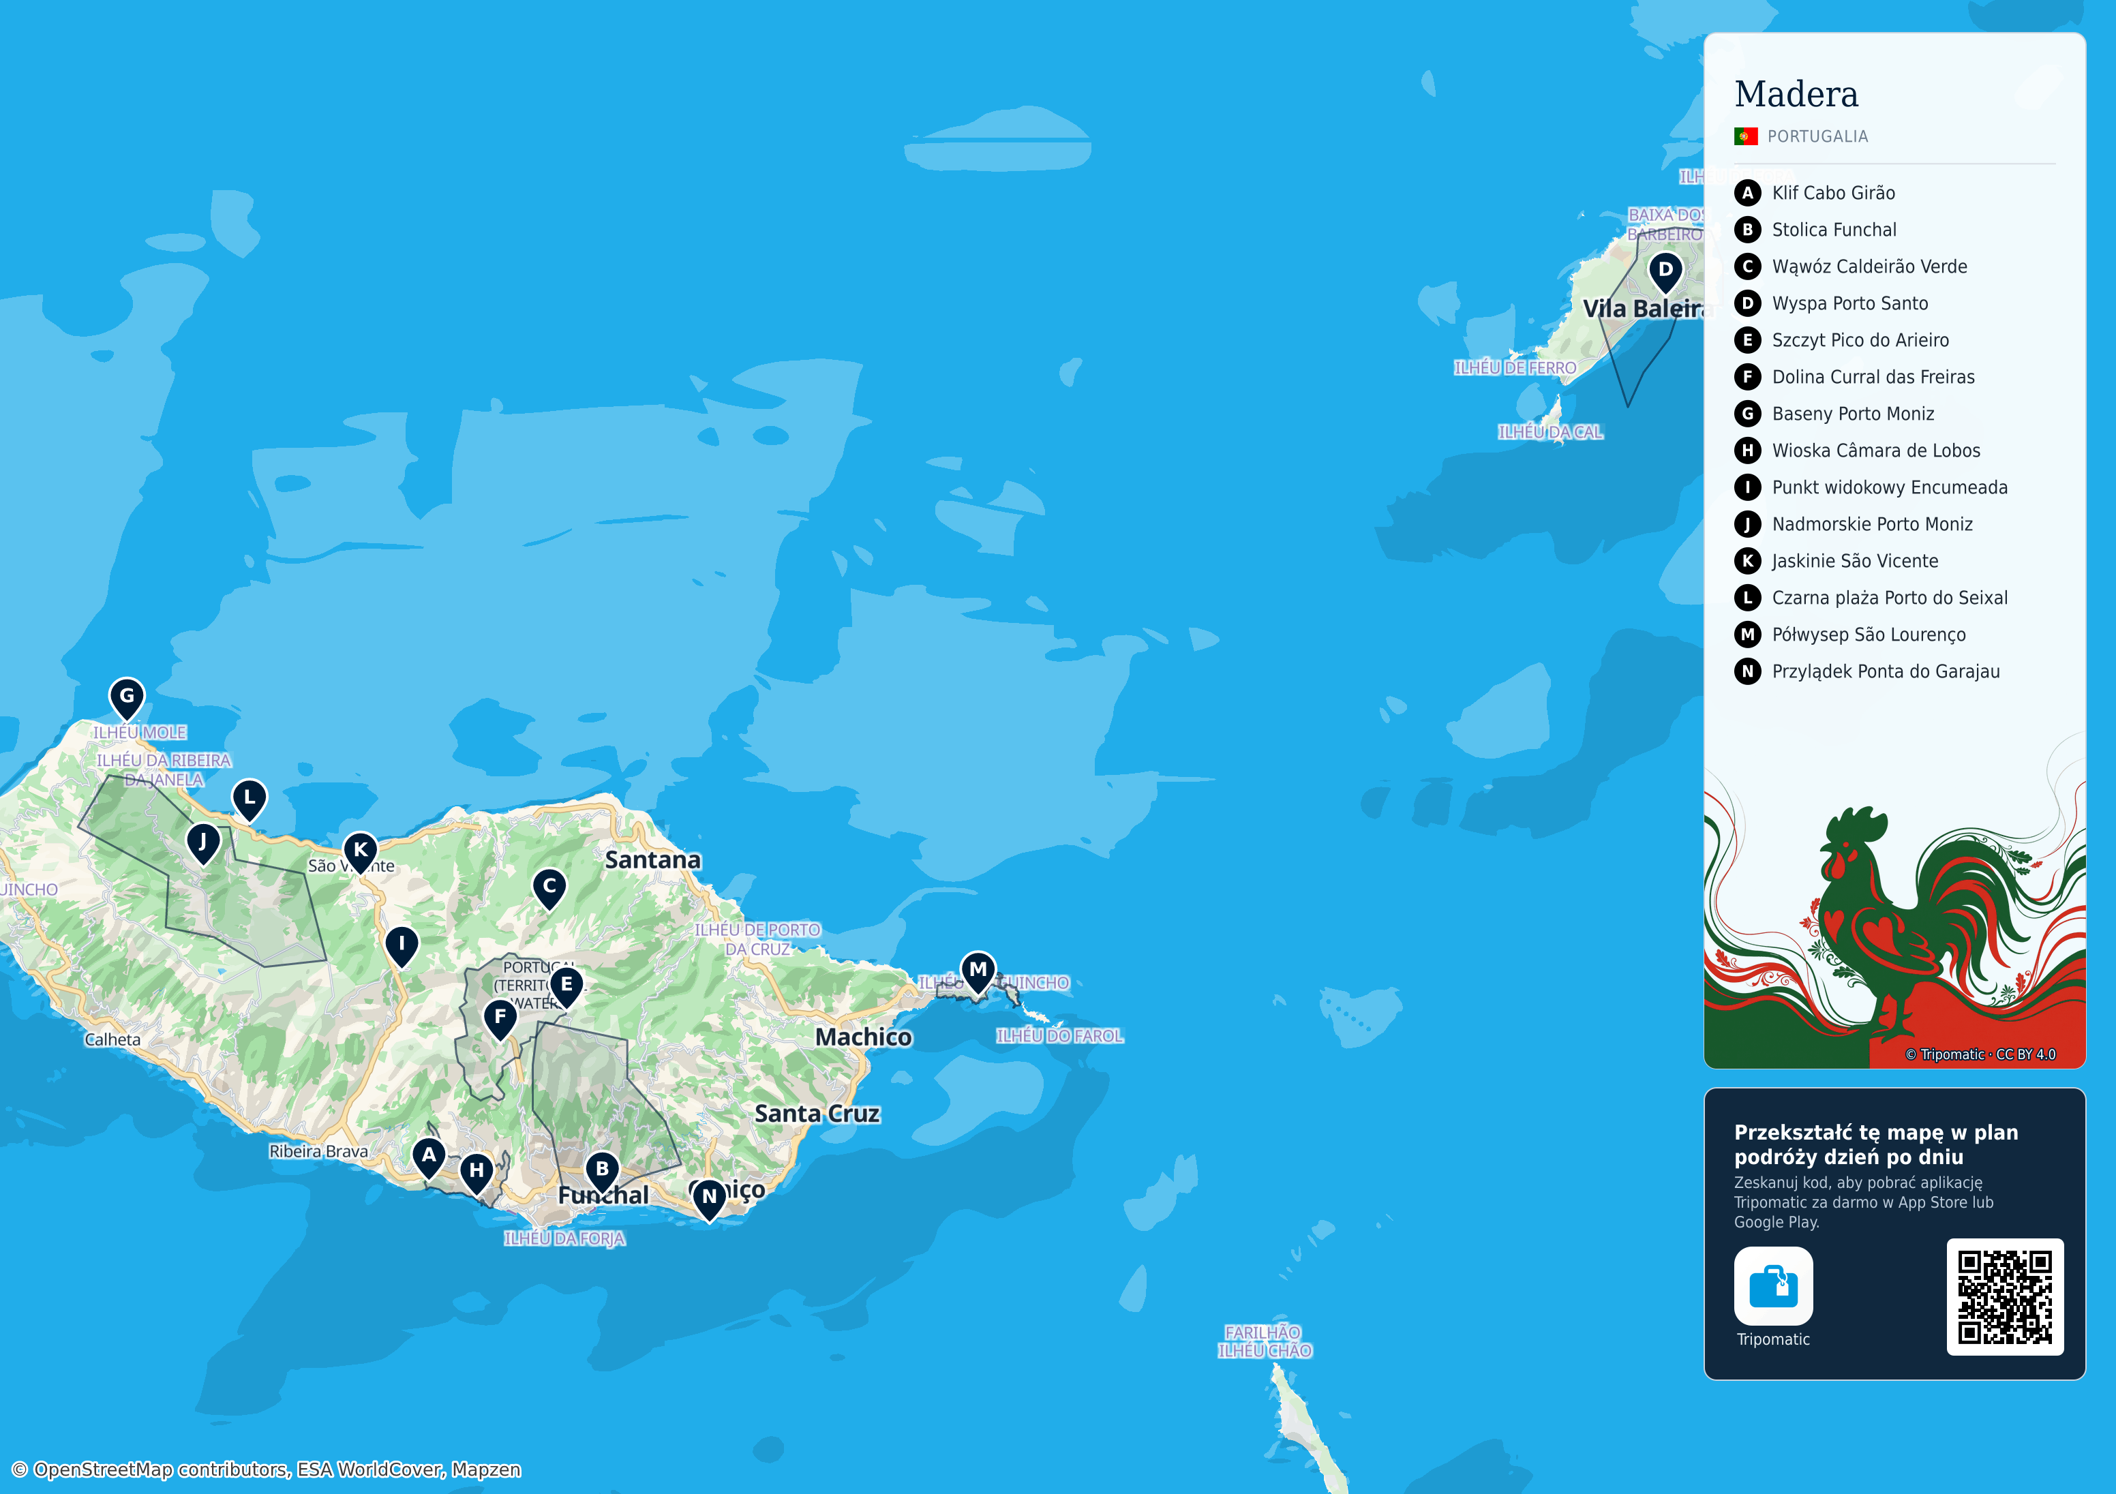
Task: Click map pin B at Funchal
Action: point(602,1172)
